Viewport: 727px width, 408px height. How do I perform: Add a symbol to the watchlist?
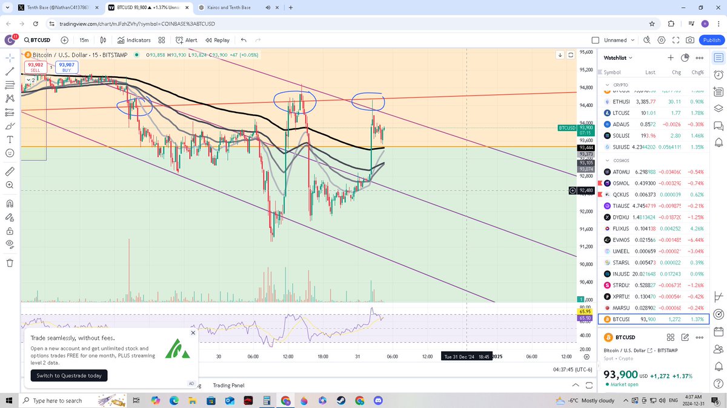(671, 57)
